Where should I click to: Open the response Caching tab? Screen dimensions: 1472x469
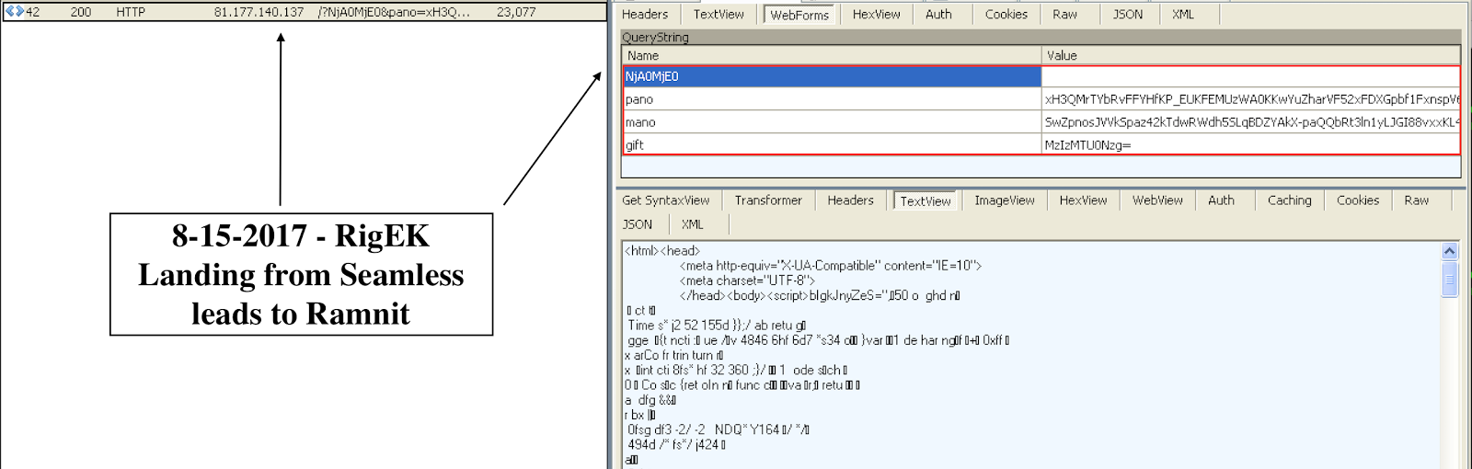click(x=1289, y=200)
